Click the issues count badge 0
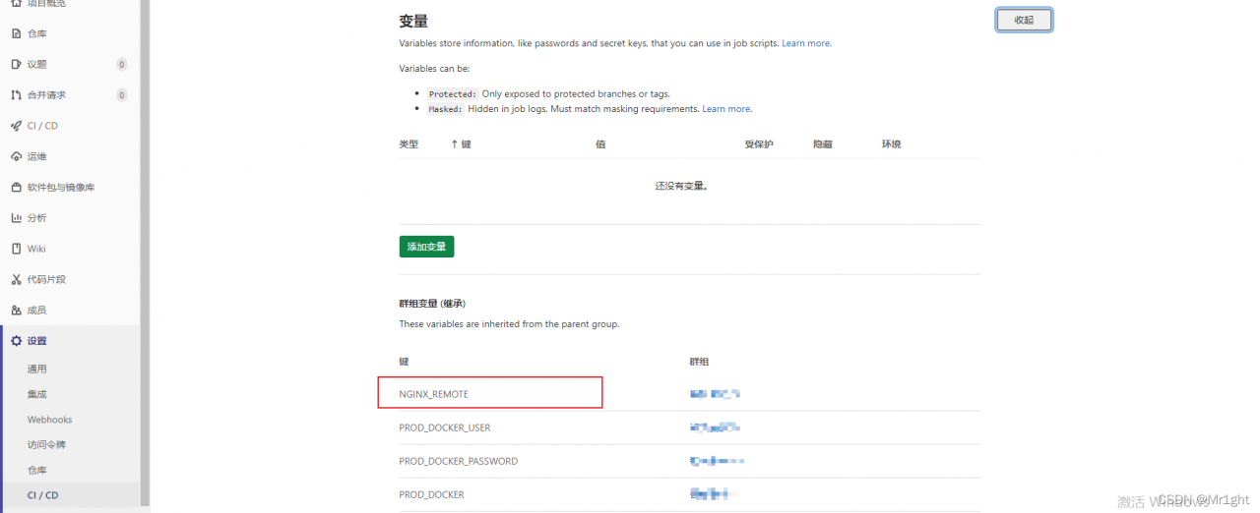 (122, 65)
